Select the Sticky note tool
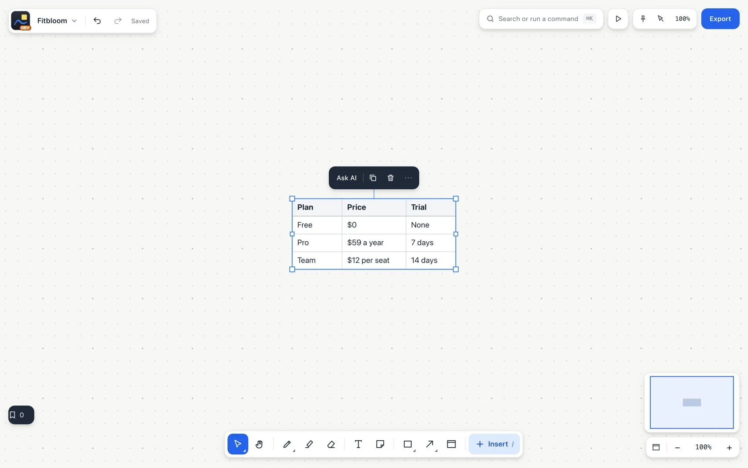Viewport: 748px width, 468px height. (x=380, y=444)
